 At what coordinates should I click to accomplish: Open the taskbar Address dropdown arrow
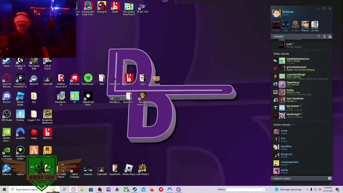[263, 190]
